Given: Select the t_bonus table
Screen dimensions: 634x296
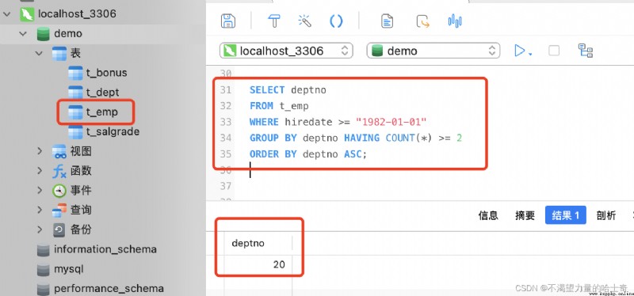Looking at the screenshot, I should tap(106, 73).
